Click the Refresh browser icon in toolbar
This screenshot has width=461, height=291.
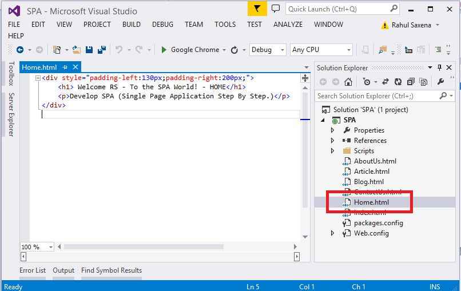click(234, 50)
